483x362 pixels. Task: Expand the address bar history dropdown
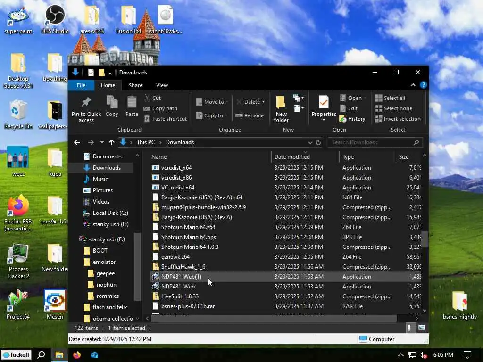310,142
